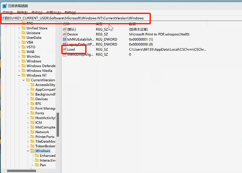
Task: Click the ab icon beside the Load value
Action: click(x=64, y=49)
